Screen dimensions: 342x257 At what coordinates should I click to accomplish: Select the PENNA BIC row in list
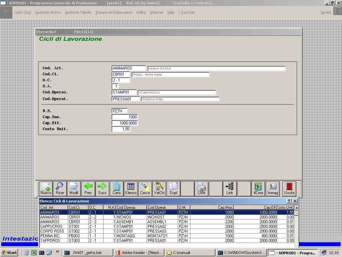[167, 236]
